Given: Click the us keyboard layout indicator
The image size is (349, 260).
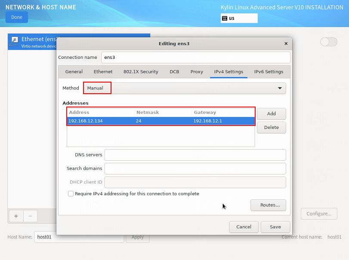Looking at the screenshot, I should pyautogui.click(x=239, y=18).
